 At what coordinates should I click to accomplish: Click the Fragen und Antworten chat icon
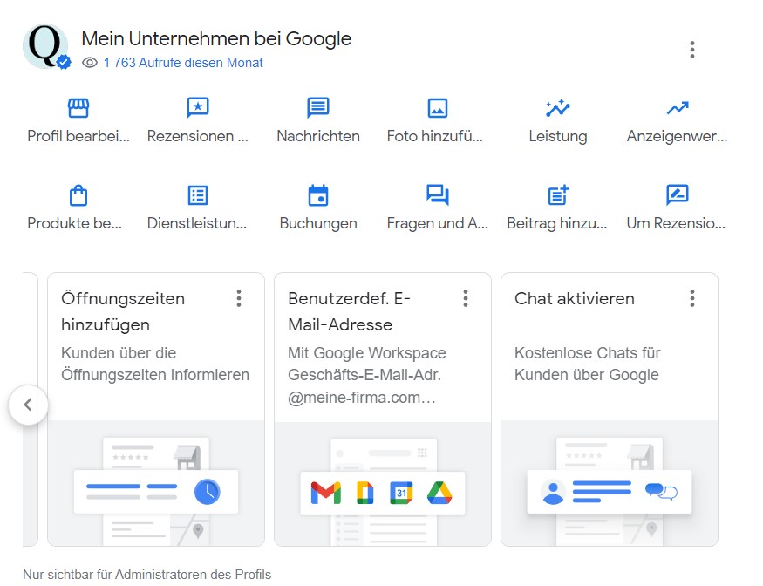coord(438,195)
